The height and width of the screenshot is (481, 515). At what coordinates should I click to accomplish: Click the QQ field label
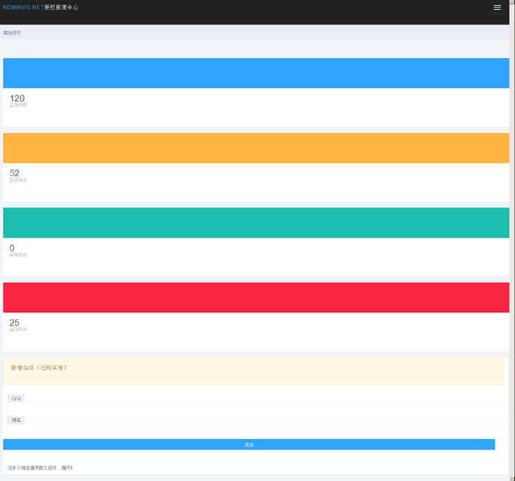click(16, 398)
